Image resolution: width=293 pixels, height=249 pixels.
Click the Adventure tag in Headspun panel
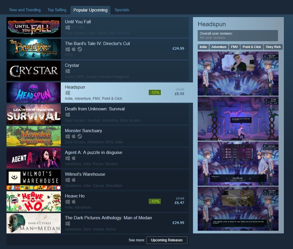[219, 47]
